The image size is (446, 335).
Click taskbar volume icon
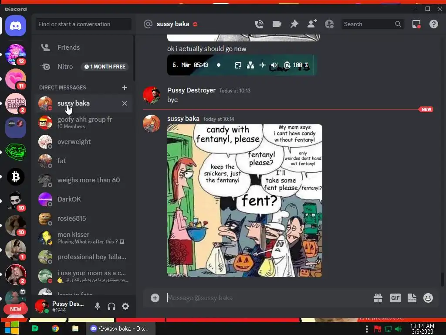point(399,329)
